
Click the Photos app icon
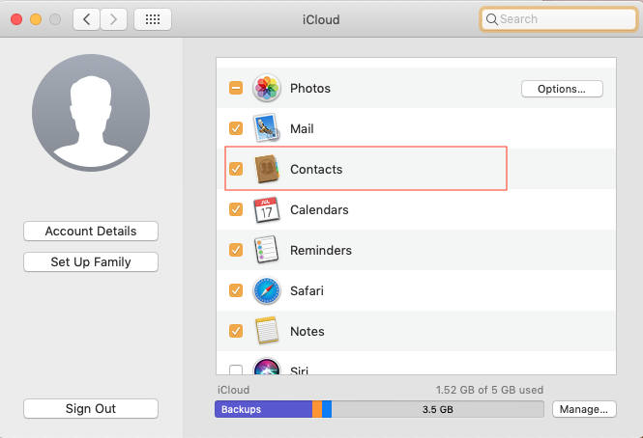pos(267,88)
